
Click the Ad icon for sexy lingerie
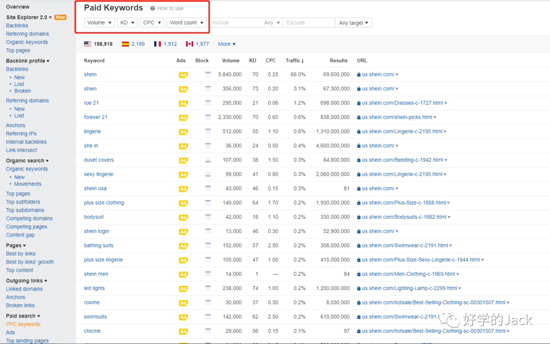183,175
